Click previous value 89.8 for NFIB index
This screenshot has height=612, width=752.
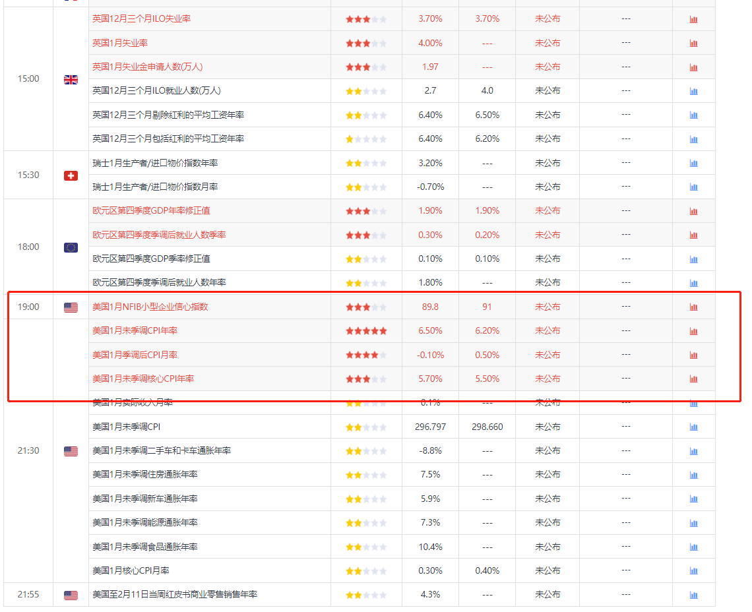[x=430, y=307]
